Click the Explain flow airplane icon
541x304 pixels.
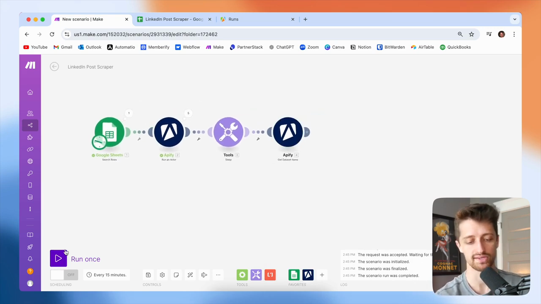coord(204,275)
